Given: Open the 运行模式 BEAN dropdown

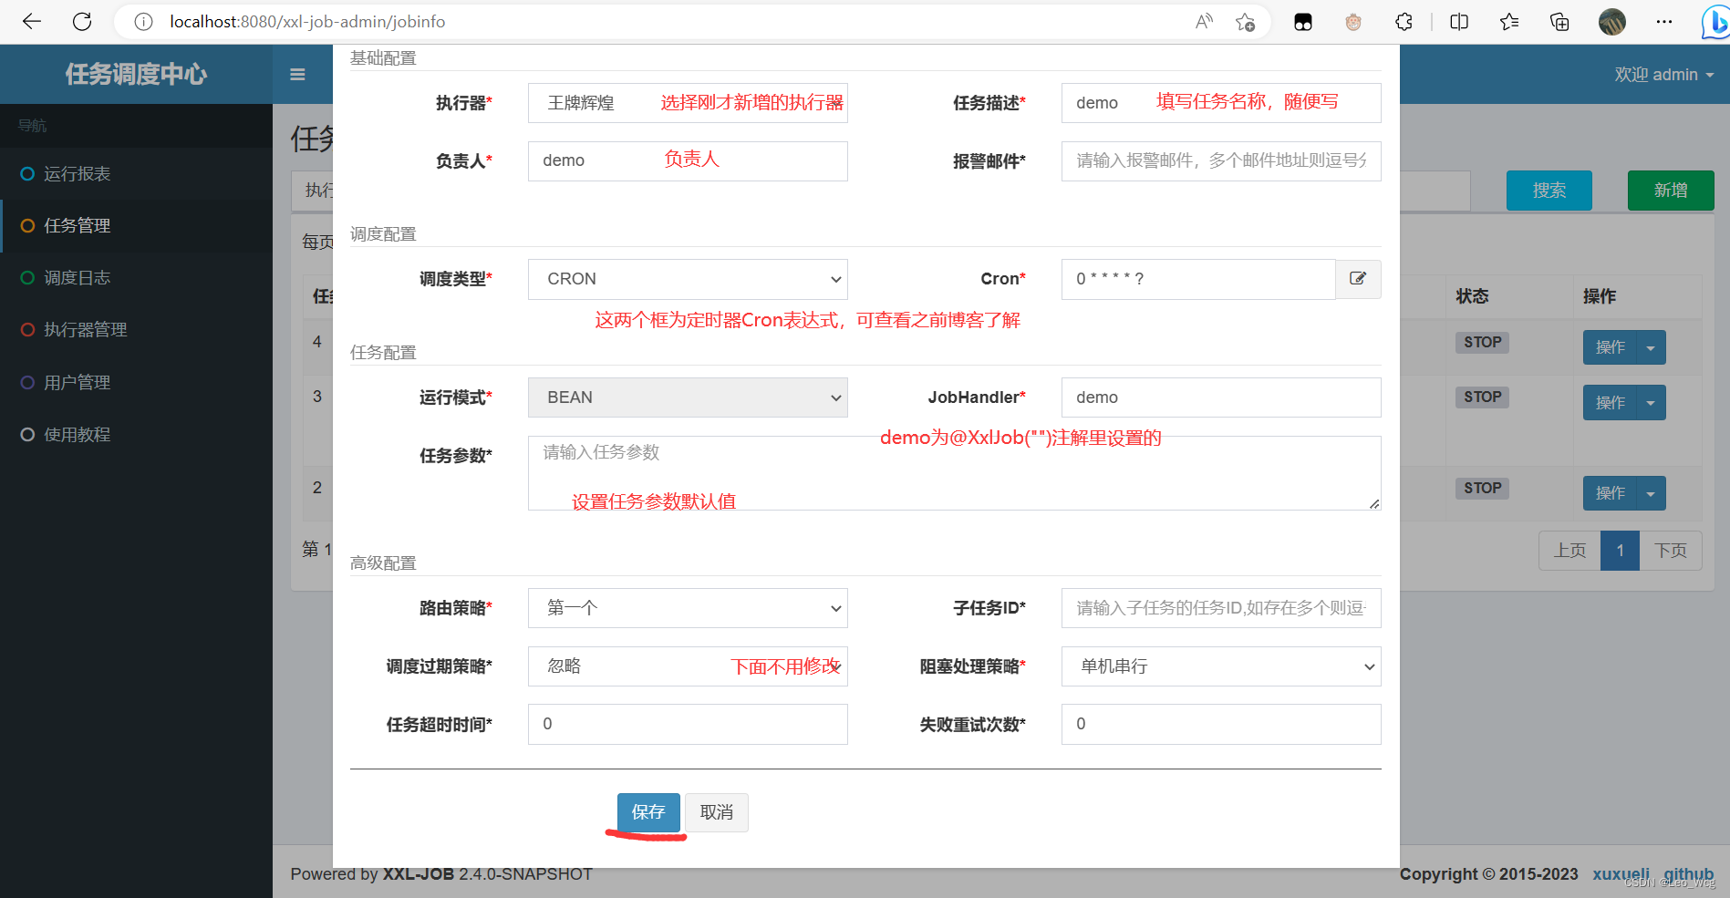Looking at the screenshot, I should [834, 397].
